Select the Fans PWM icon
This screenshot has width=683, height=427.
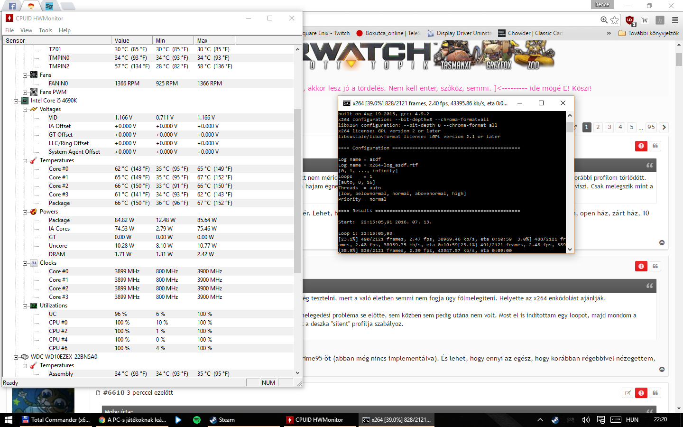tap(34, 92)
